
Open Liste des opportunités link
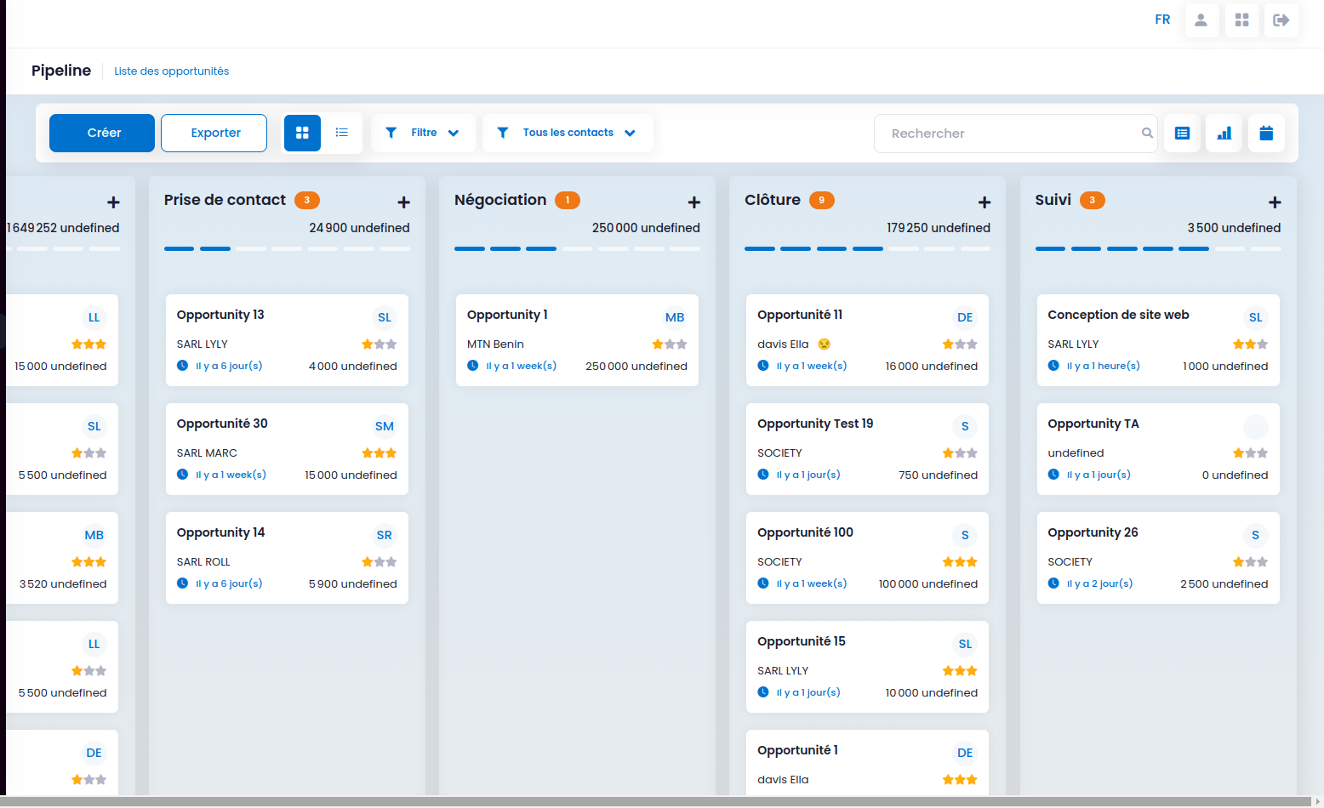(172, 71)
